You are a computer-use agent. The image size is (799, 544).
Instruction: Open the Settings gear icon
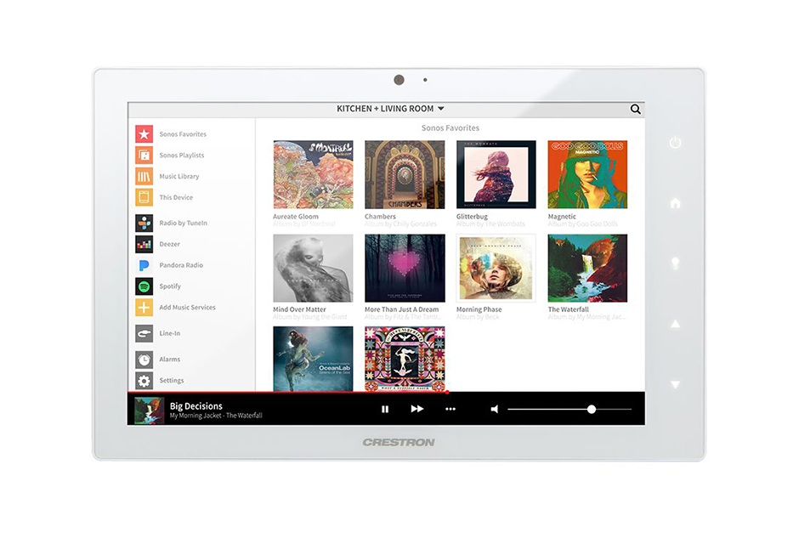[x=144, y=381]
